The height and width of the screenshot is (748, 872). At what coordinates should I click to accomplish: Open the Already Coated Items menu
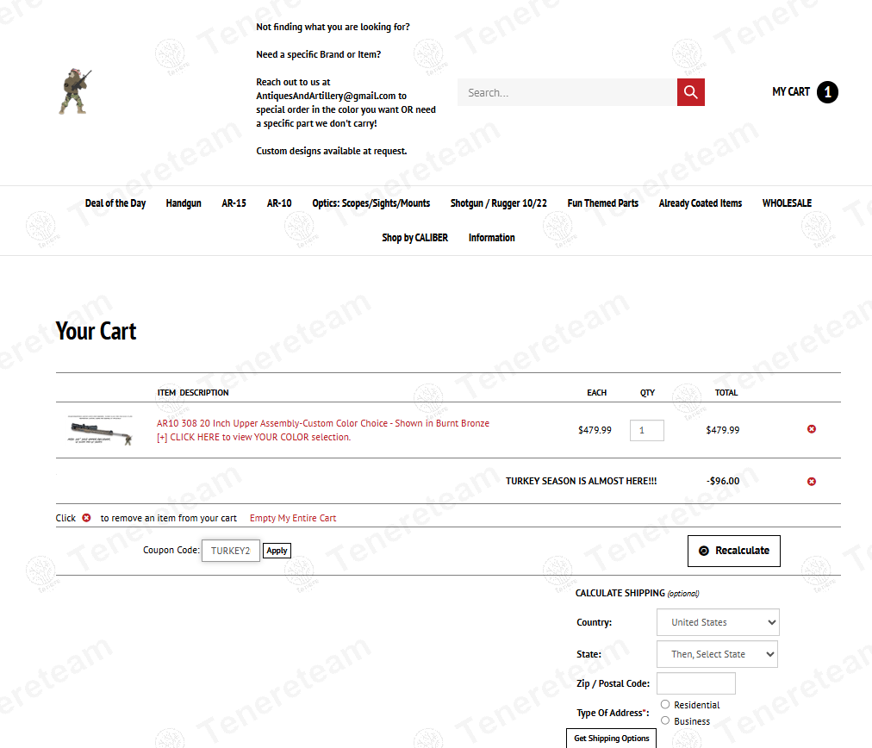pyautogui.click(x=701, y=203)
